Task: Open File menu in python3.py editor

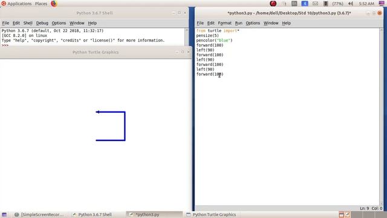Action: (200, 23)
